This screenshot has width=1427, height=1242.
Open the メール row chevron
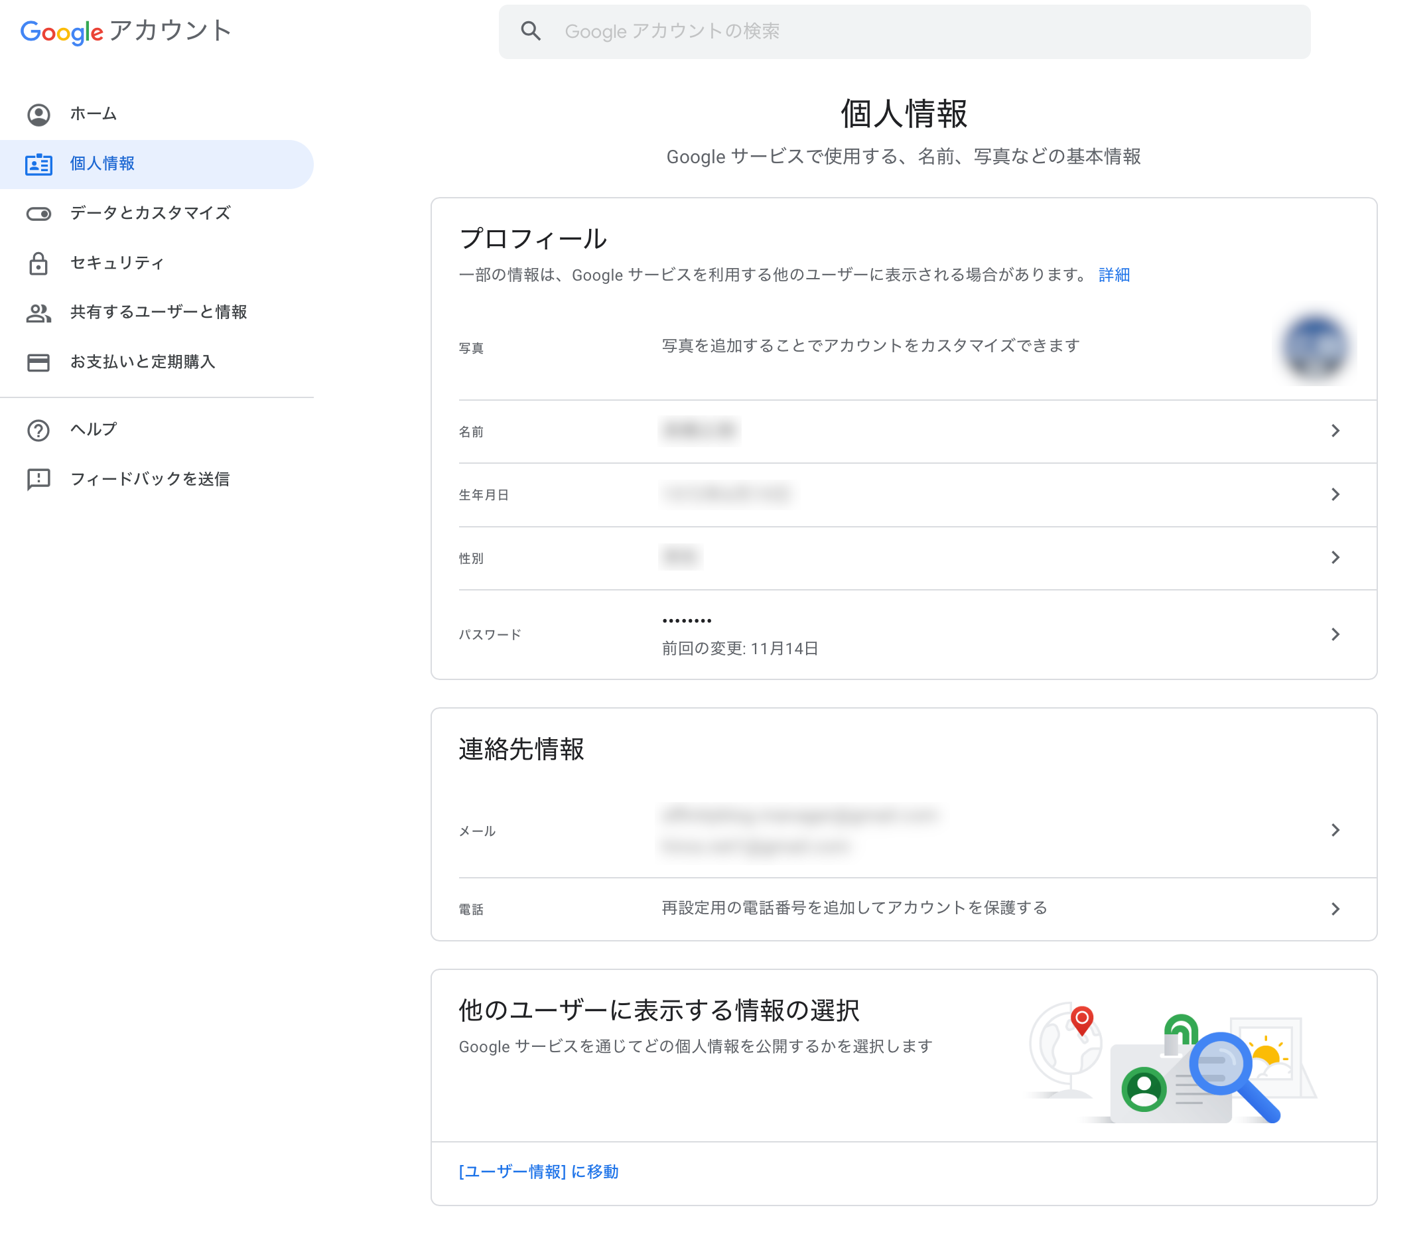pyautogui.click(x=1335, y=830)
